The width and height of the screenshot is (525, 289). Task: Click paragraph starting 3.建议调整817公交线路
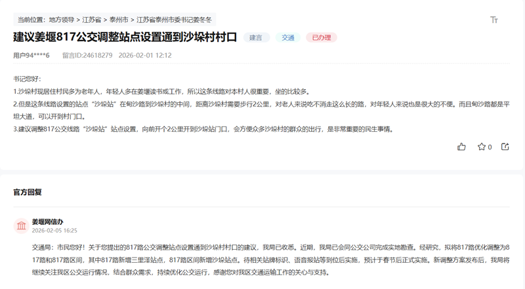point(203,129)
